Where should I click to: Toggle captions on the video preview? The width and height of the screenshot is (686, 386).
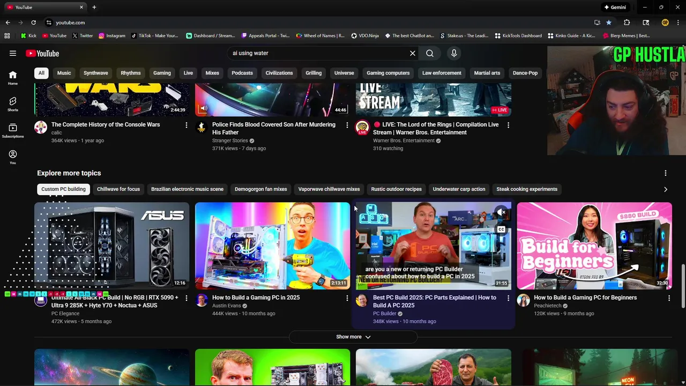(x=501, y=229)
